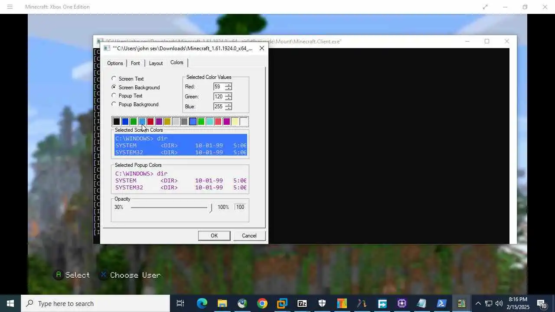Click the Blue value field
The height and width of the screenshot is (312, 555).
point(219,107)
